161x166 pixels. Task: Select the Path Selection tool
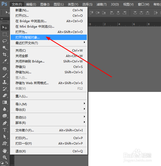coord(5,137)
